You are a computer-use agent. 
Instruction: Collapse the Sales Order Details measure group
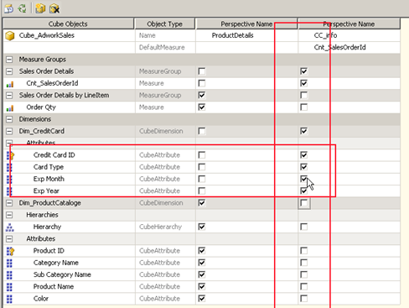tap(9, 71)
